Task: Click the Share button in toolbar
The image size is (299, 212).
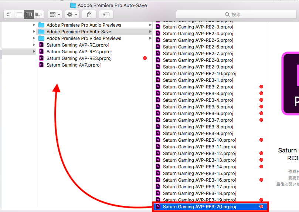Action: point(89,14)
